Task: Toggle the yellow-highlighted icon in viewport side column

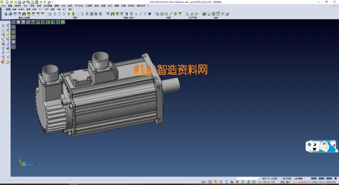Action: tap(14, 37)
